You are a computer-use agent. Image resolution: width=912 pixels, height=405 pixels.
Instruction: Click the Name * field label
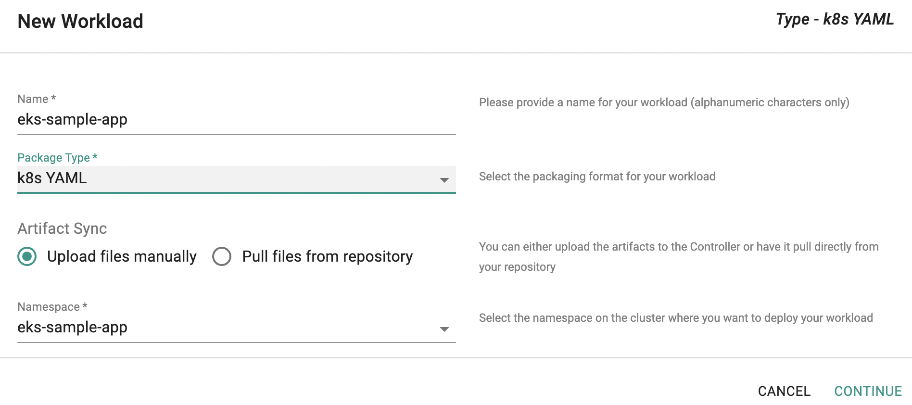37,99
